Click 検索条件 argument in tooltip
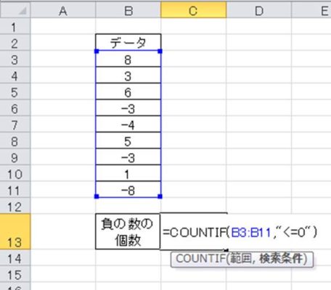 (x=281, y=259)
